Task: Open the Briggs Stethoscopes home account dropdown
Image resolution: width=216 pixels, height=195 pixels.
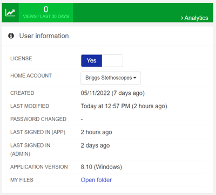Action: 111,78
